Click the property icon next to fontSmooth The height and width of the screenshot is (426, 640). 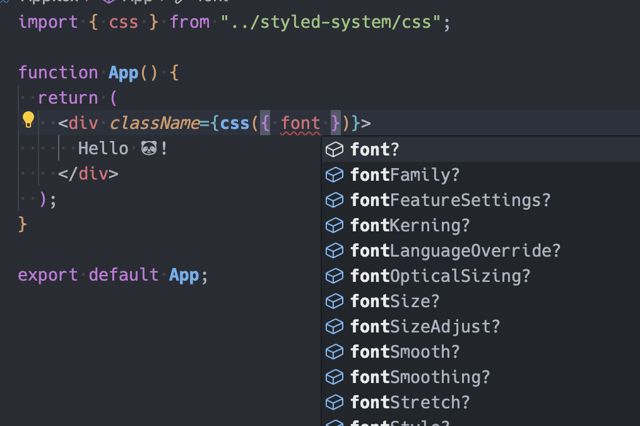[335, 352]
